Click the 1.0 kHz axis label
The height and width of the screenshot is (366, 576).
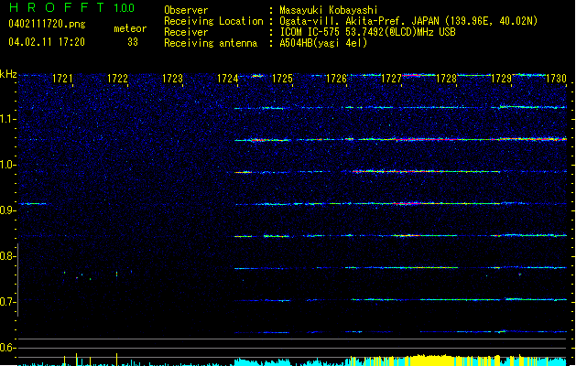(x=8, y=165)
